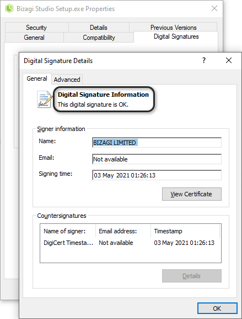Select the Digital Signatures tab
The image size is (242, 319).
(x=176, y=36)
